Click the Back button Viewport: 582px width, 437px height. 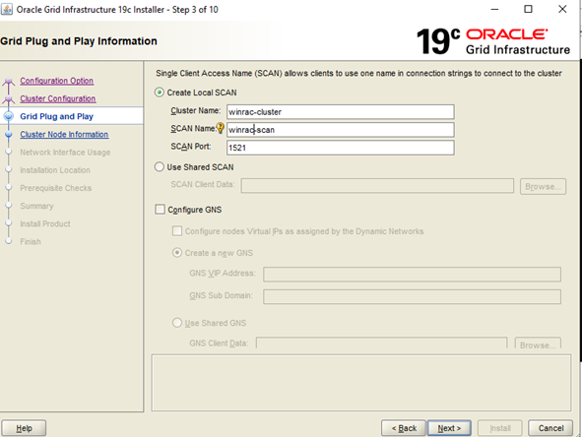click(404, 428)
